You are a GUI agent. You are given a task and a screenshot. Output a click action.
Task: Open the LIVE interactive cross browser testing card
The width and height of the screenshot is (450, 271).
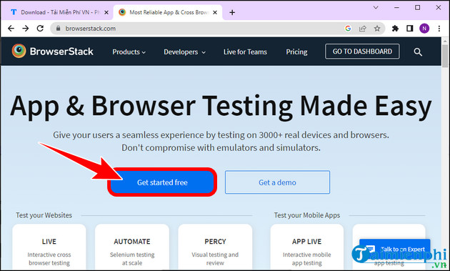coord(49,247)
